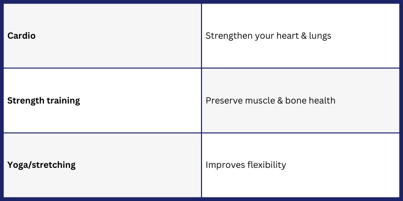Viewport: 403px width, 201px height.
Task: Click the line between Strength training and Yoga rows
Action: 101,133
